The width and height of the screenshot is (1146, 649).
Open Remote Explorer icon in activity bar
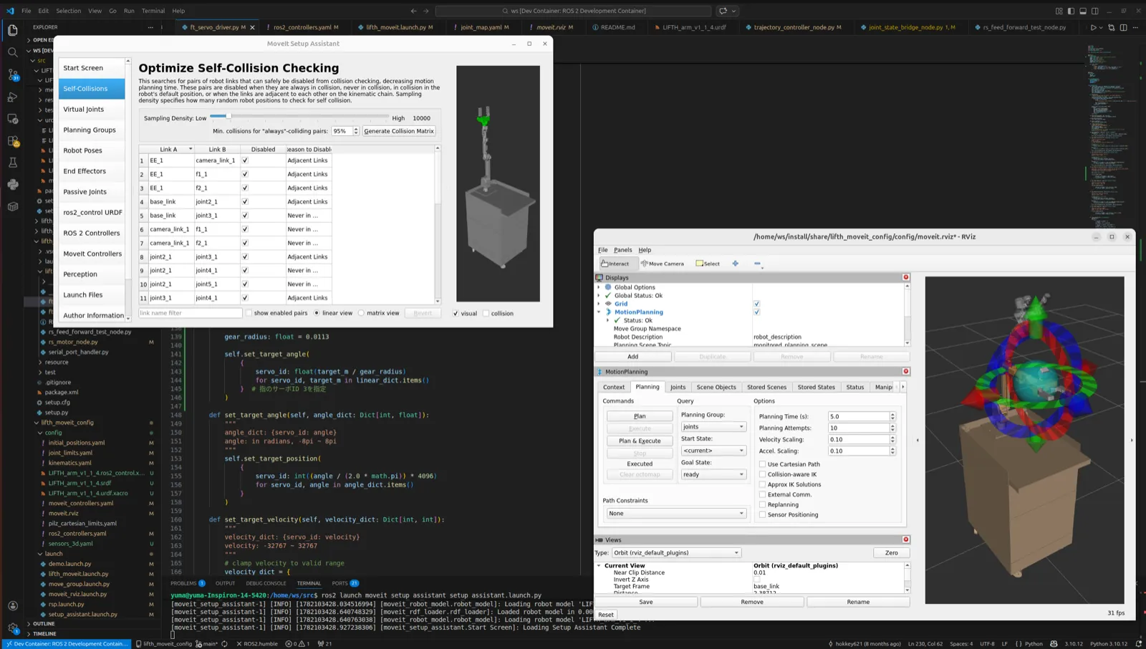pyautogui.click(x=12, y=119)
